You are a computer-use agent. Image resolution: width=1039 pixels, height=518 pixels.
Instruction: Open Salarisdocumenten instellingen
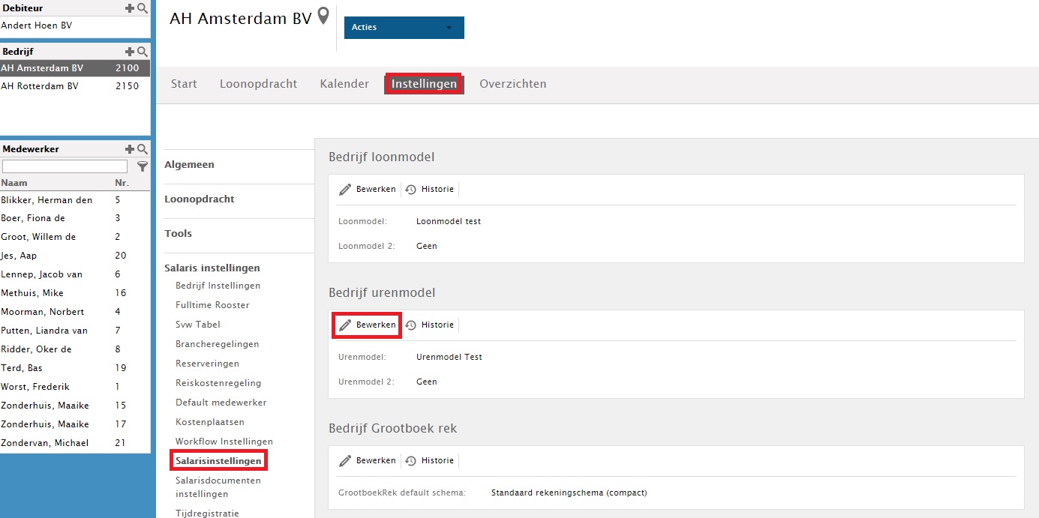click(218, 487)
